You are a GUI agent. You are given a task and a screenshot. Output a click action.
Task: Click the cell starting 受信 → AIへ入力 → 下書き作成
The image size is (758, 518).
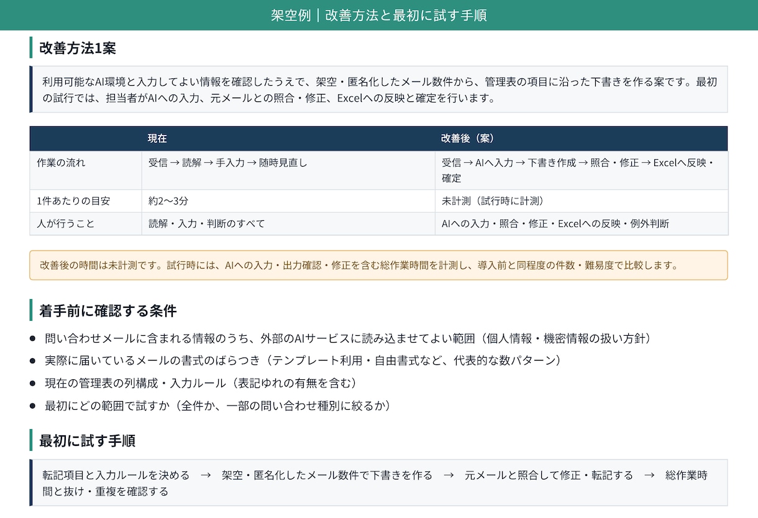[581, 170]
